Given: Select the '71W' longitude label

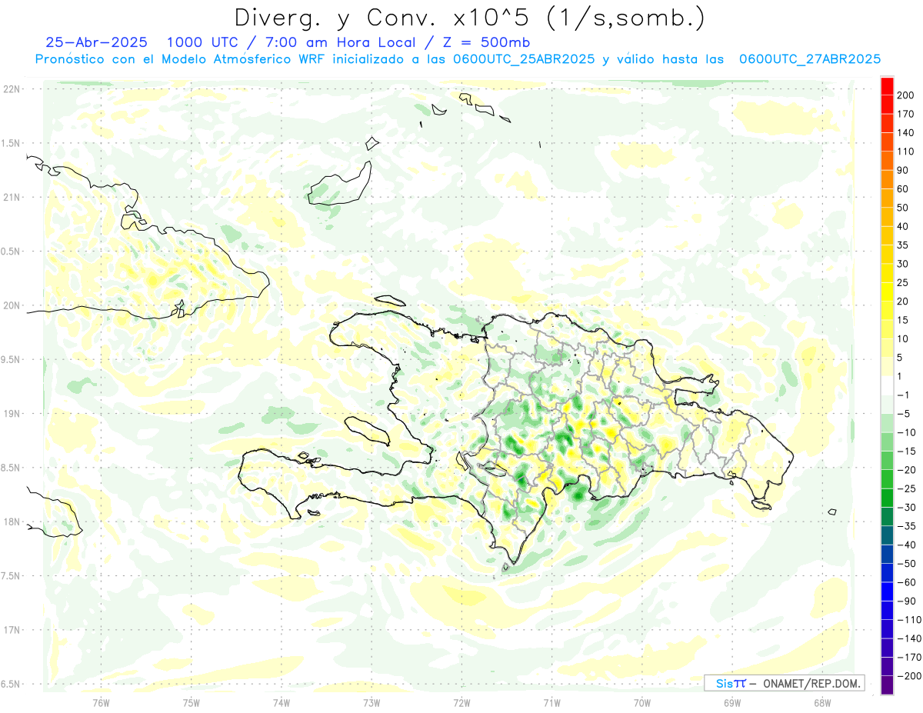Looking at the screenshot, I should click(x=551, y=702).
